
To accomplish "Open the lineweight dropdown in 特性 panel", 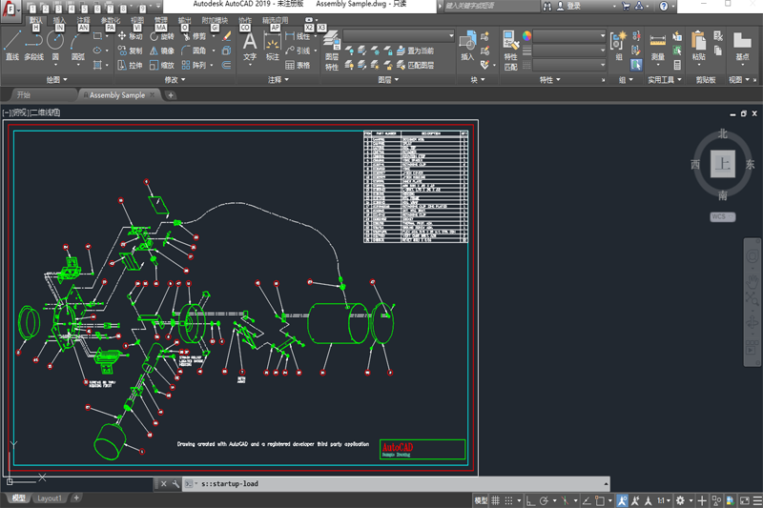I will point(569,51).
